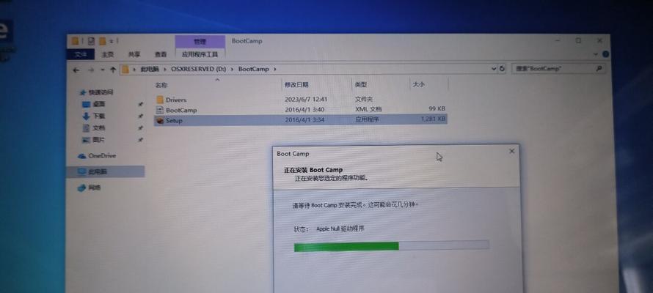Click the 1,281 KB size cell
The width and height of the screenshot is (653, 293).
coord(433,119)
